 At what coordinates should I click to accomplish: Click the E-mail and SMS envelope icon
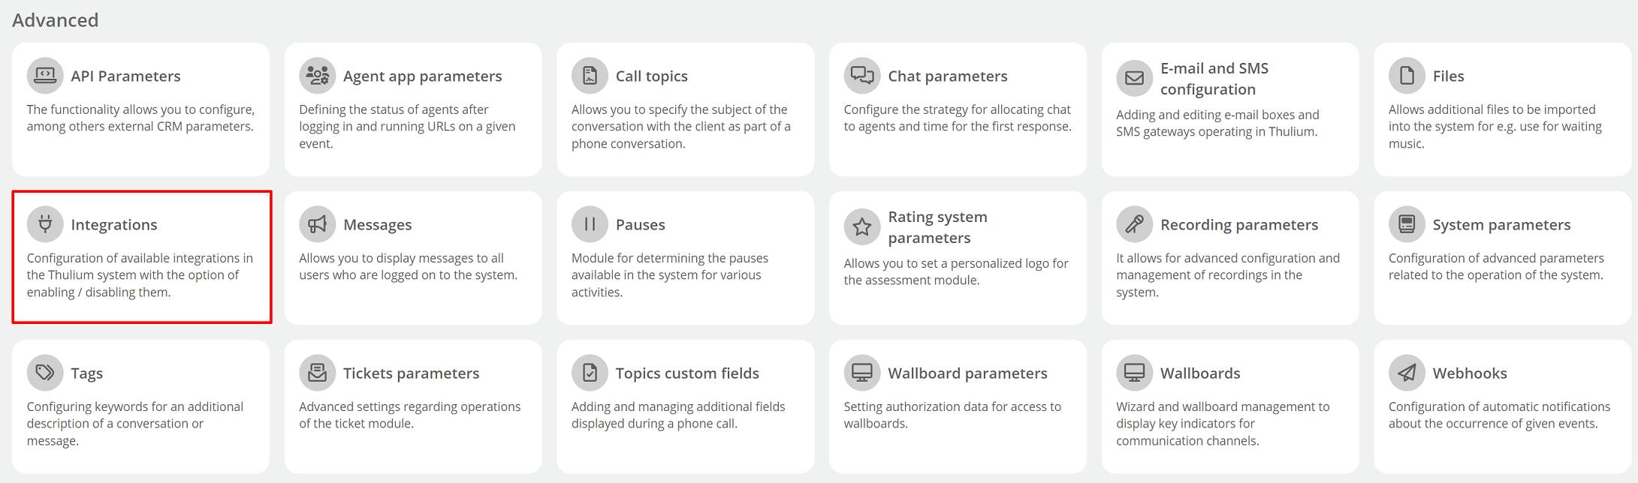pyautogui.click(x=1135, y=79)
